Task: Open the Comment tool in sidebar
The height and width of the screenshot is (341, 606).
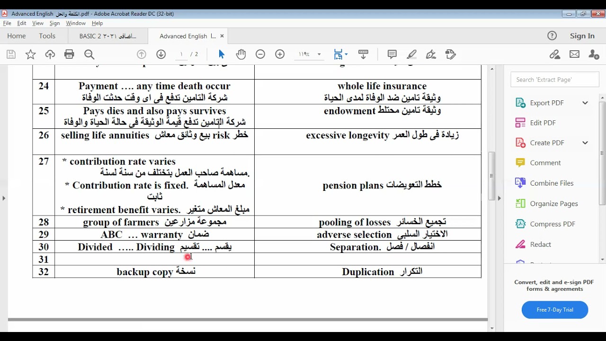Action: [x=545, y=162]
